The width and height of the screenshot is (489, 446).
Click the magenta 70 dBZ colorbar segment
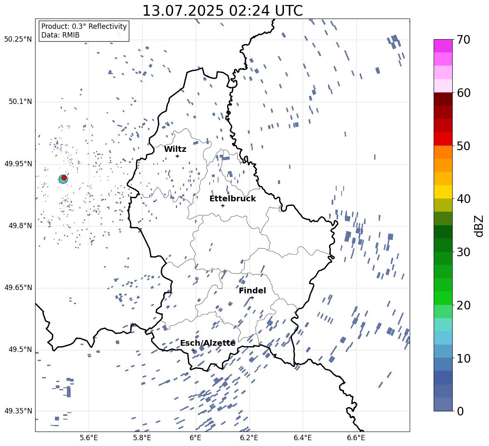443,46
